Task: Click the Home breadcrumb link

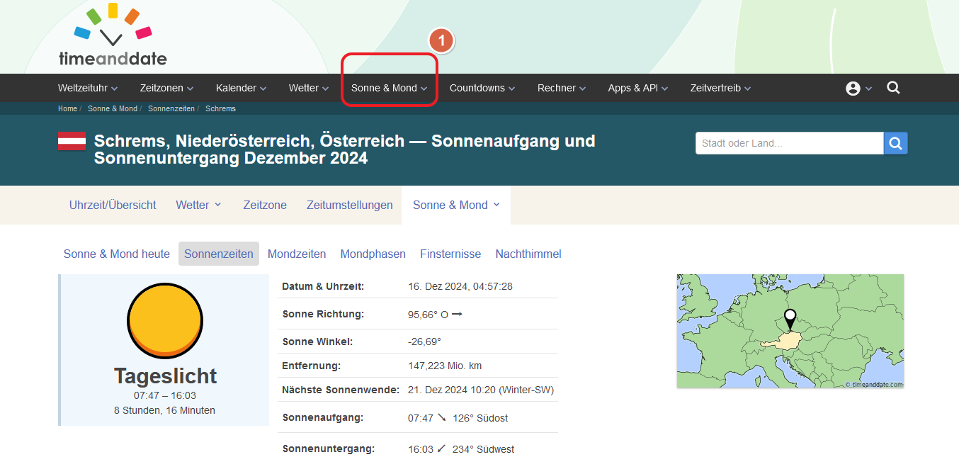Action: [x=67, y=109]
